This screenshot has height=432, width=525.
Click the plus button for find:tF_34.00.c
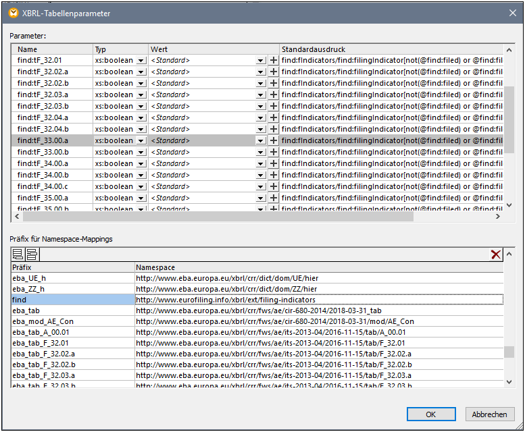click(274, 187)
